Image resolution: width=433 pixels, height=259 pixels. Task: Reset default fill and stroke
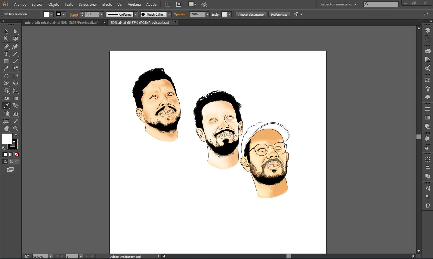coord(4,148)
